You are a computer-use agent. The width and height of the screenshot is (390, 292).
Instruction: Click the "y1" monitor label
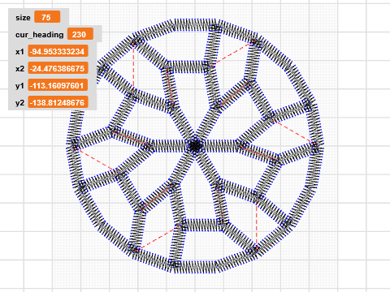click(x=19, y=86)
